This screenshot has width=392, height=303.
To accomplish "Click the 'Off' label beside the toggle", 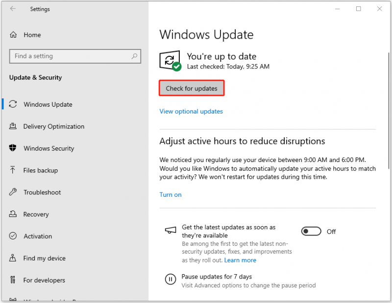I will tap(331, 232).
